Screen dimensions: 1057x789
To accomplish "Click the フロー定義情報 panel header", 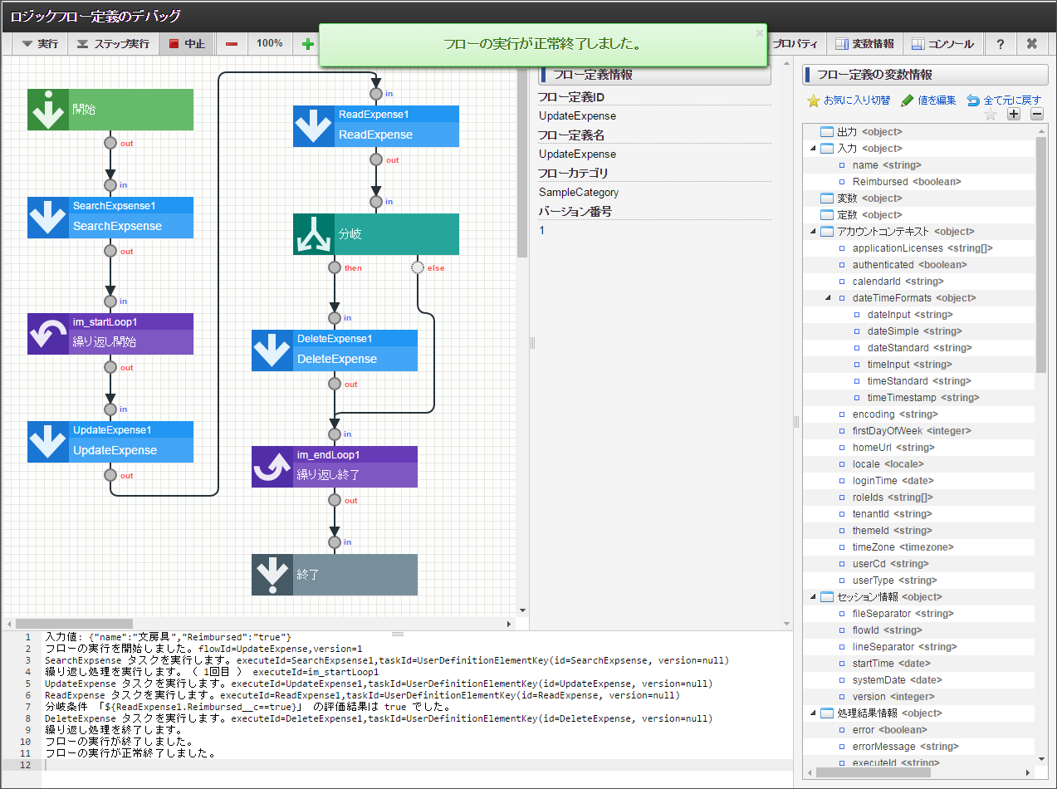I will [654, 75].
